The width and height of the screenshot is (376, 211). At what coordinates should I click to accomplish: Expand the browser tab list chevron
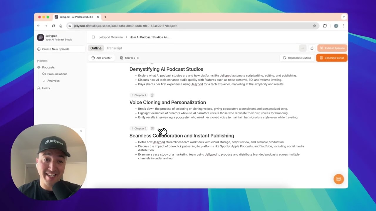[x=343, y=17]
